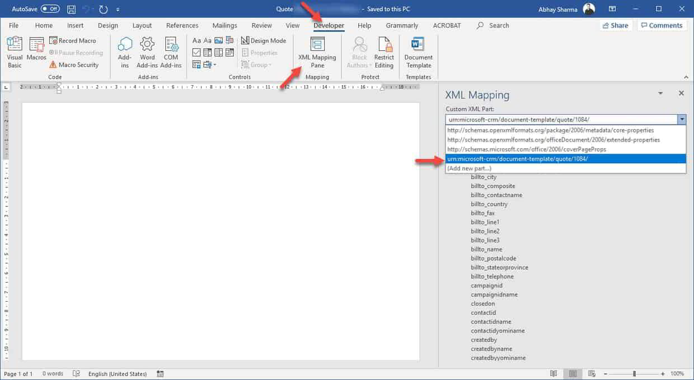Open the File tab
Viewport: 694px width, 380px height.
pos(13,25)
